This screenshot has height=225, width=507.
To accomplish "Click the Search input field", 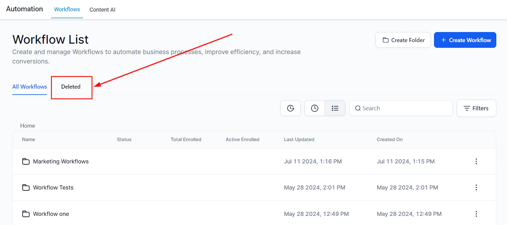I will tap(401, 108).
